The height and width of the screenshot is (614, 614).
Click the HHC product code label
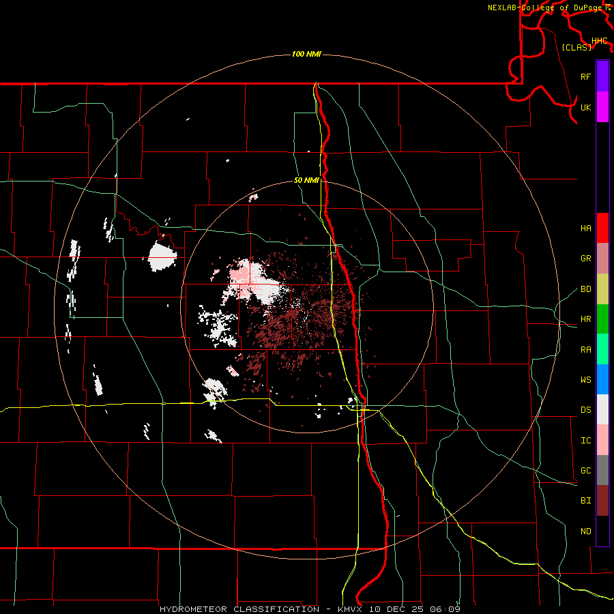600,41
